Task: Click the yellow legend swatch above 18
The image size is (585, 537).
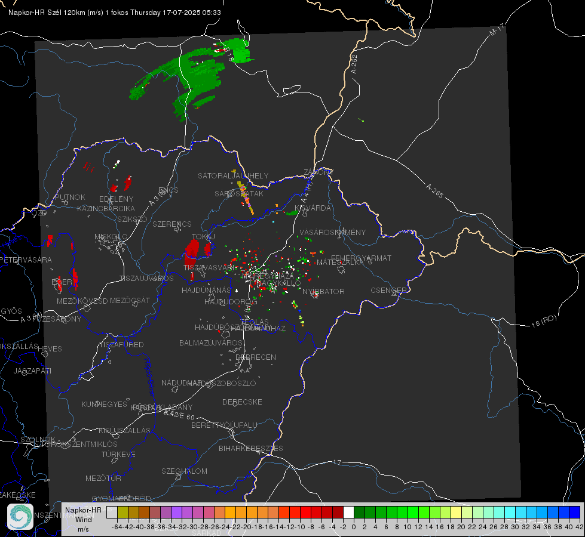Action: pos(456,512)
